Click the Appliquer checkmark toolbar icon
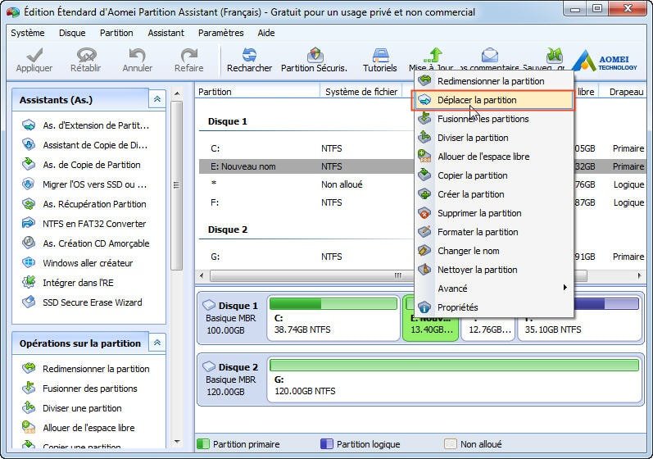 (34, 55)
